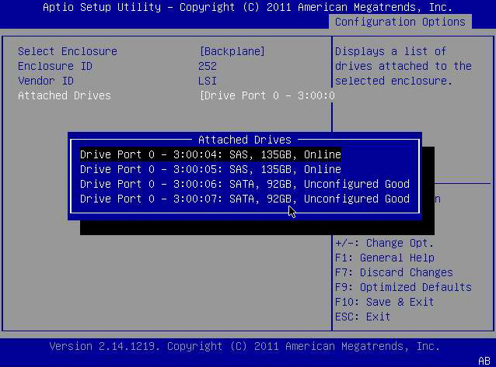The width and height of the screenshot is (496, 367).
Task: Select the Select Enclosure label
Action: click(68, 51)
